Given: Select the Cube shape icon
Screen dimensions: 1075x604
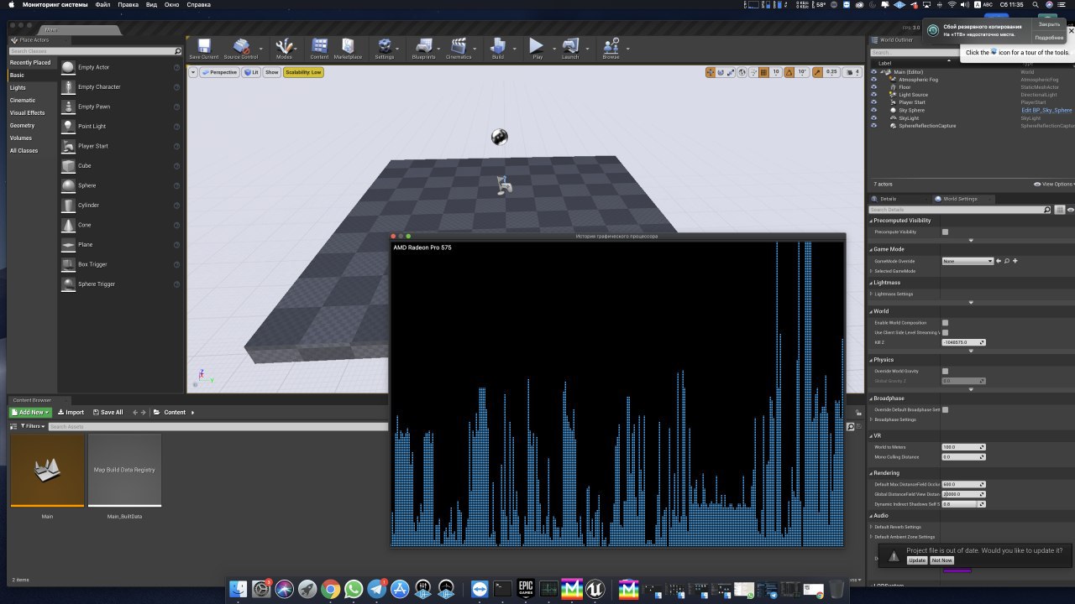Looking at the screenshot, I should tap(68, 165).
